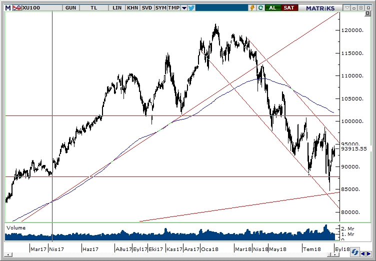Click the lightning bolt icon
This screenshot has height=261, width=376.
pyautogui.click(x=252, y=8)
